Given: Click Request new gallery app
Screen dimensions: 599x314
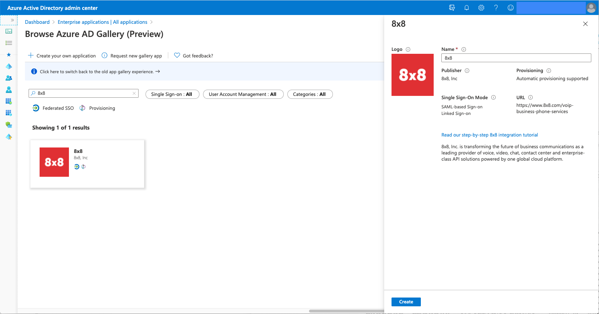Looking at the screenshot, I should pos(132,56).
